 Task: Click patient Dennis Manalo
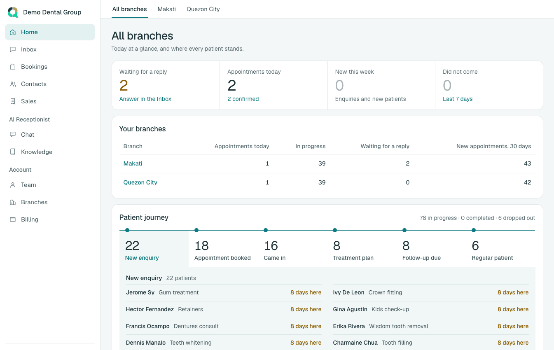(146, 343)
